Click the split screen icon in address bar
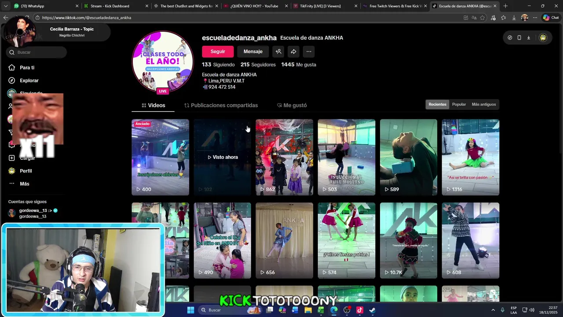Image resolution: width=563 pixels, height=317 pixels. (x=466, y=18)
